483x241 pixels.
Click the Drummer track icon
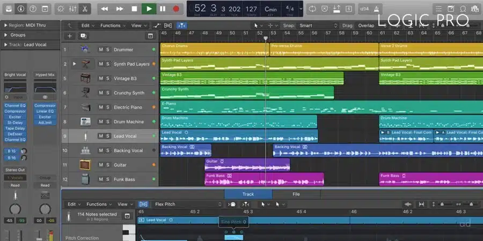coord(86,50)
